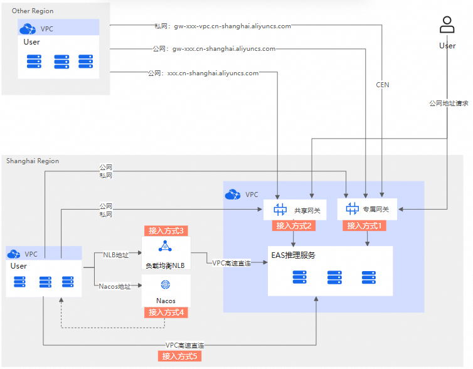
Task: Click the 负载均衡NLB caption
Action: point(165,265)
